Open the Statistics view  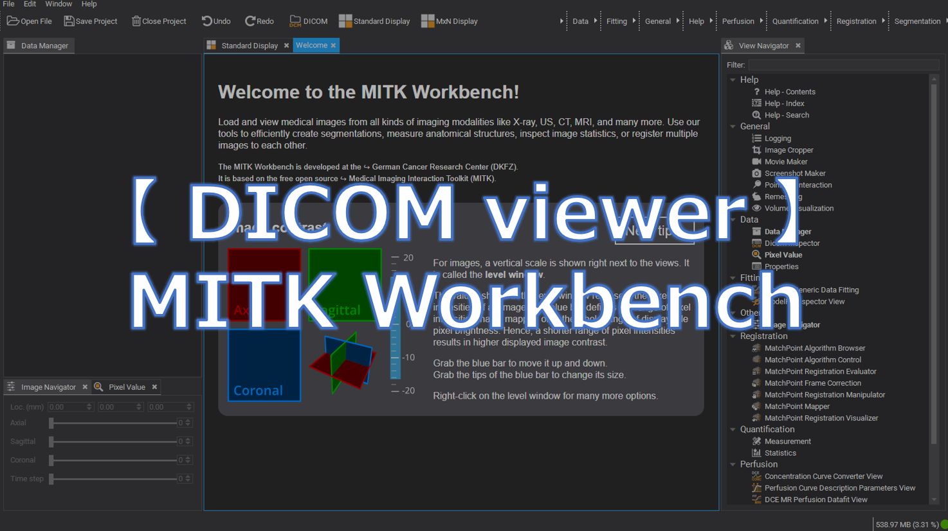pyautogui.click(x=779, y=453)
